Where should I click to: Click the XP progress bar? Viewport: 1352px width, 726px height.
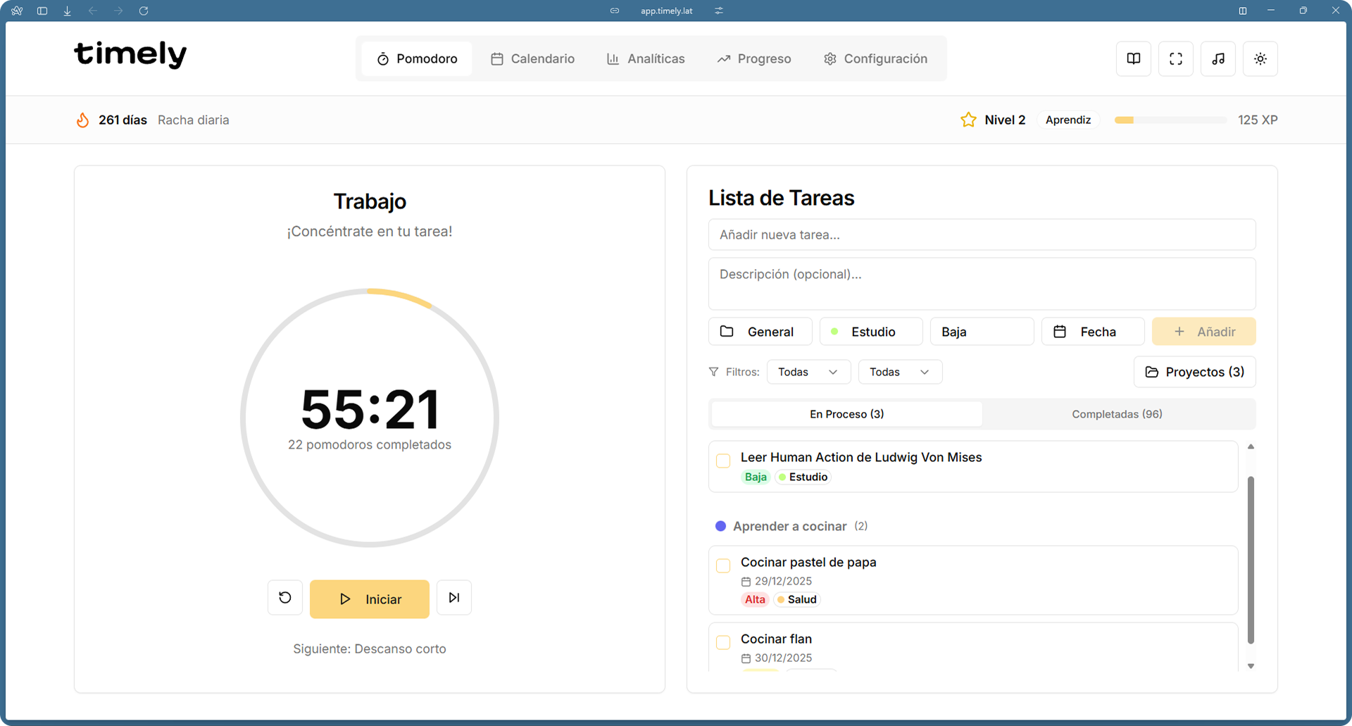(1170, 120)
